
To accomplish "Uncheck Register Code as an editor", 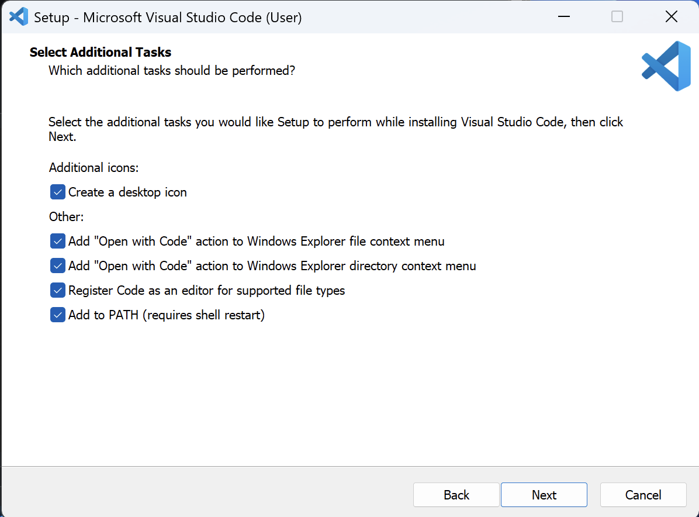I will [57, 290].
